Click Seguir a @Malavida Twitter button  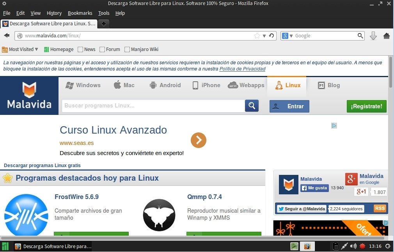click(302, 209)
